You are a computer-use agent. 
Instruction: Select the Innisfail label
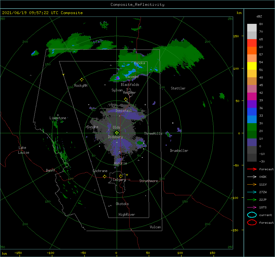pyautogui.click(x=123, y=111)
